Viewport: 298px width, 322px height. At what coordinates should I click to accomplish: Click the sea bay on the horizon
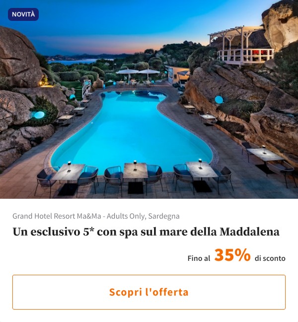click(79, 62)
